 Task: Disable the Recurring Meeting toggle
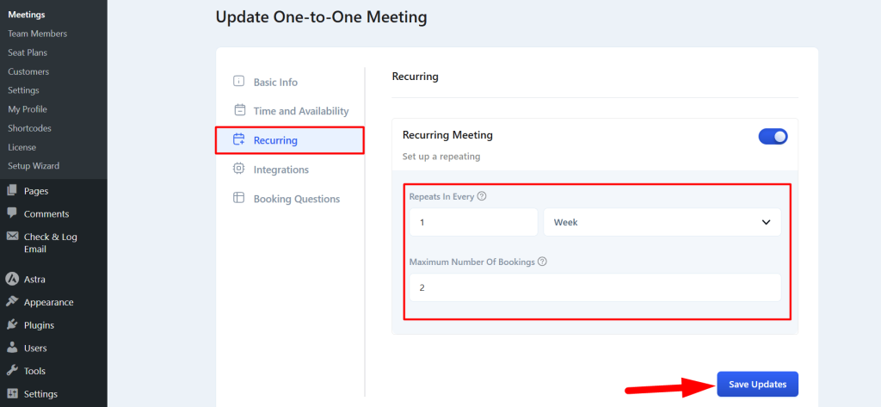(x=773, y=137)
